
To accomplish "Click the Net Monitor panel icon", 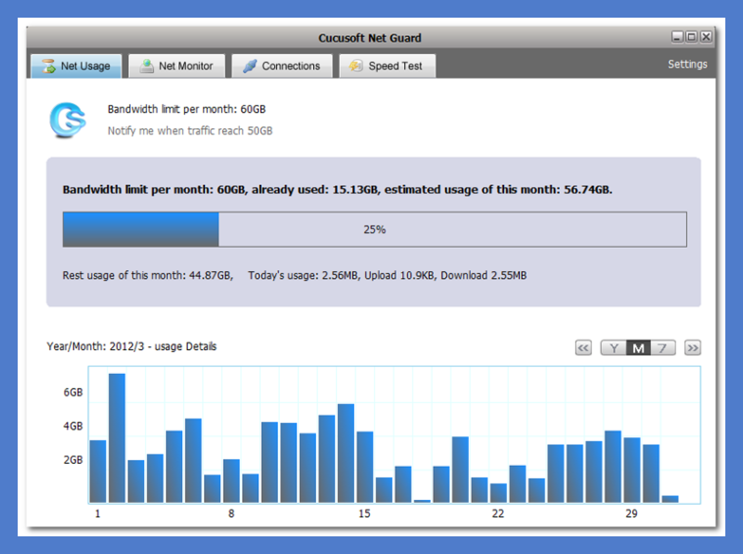I will [148, 66].
